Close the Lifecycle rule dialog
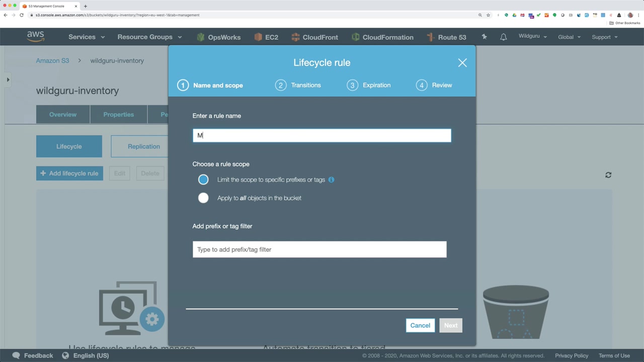Image resolution: width=644 pixels, height=362 pixels. tap(462, 62)
